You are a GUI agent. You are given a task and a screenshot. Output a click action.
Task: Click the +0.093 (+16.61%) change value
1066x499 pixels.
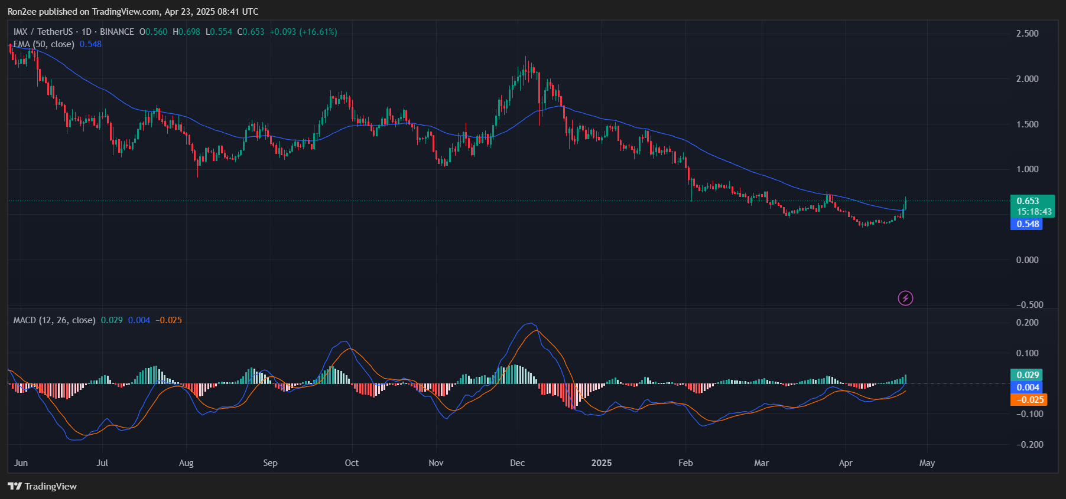click(303, 32)
